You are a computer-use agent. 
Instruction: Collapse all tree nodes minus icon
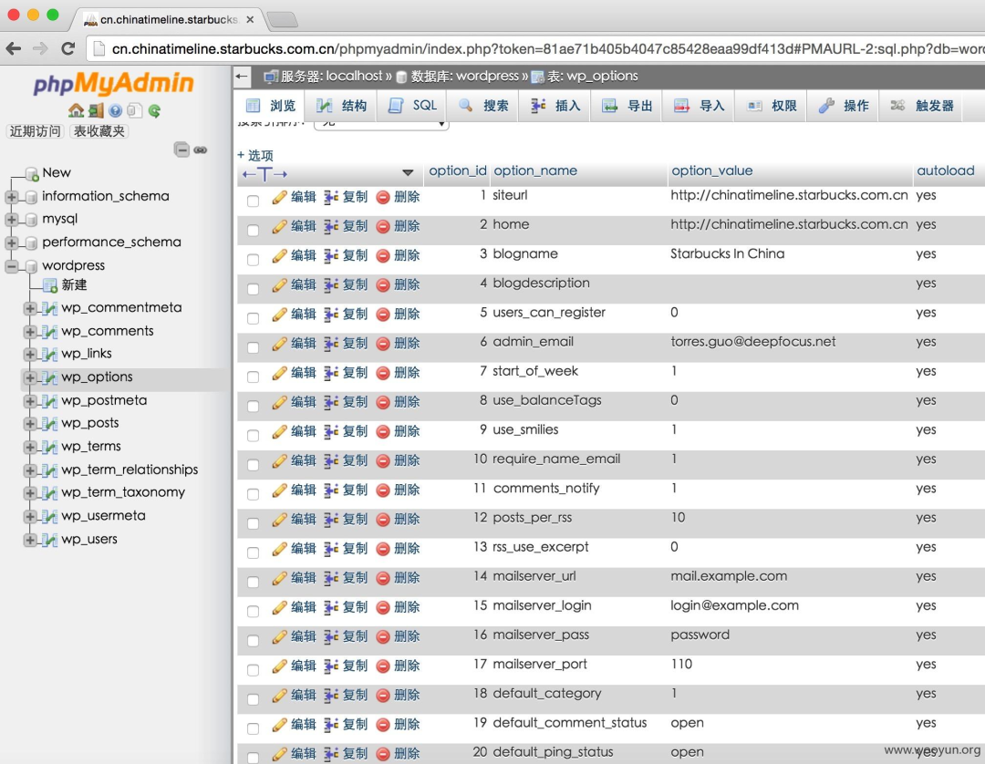pyautogui.click(x=181, y=150)
